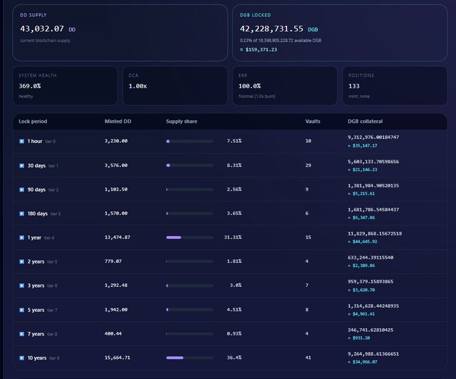Click collateral 5,603,133.70598656
The image size is (456, 379).
click(374, 162)
